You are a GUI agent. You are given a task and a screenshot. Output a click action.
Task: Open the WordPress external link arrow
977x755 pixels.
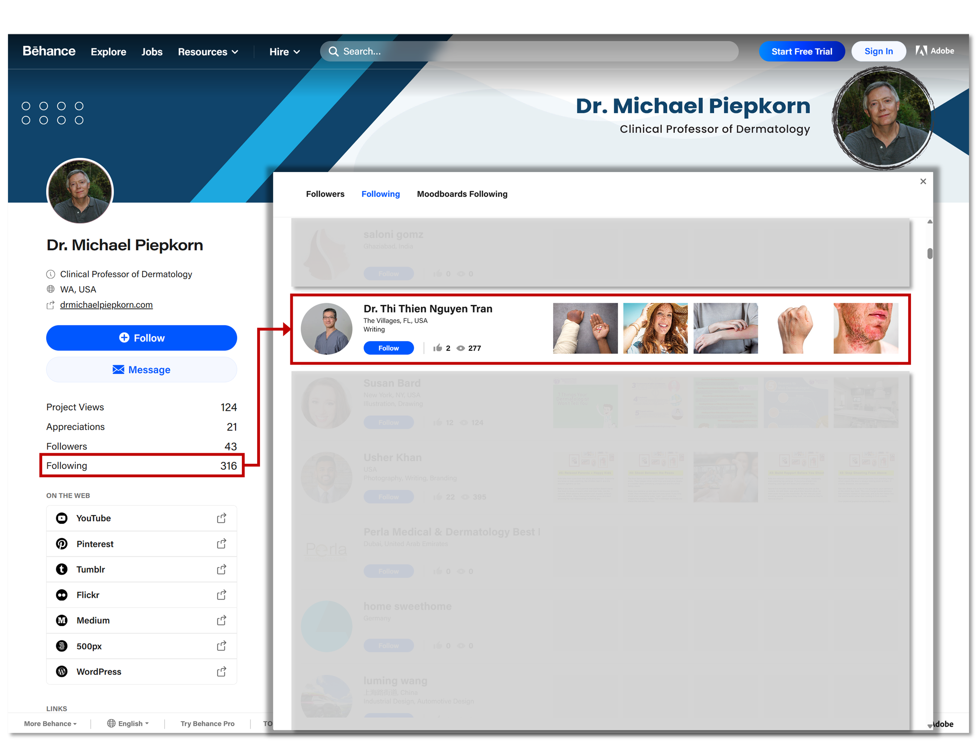tap(222, 672)
